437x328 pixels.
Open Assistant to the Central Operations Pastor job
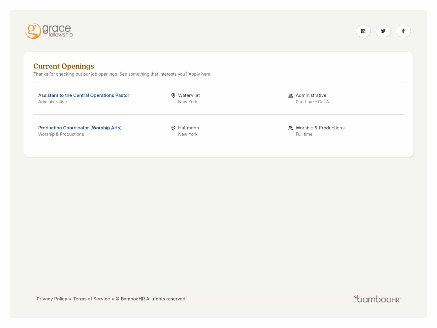click(84, 95)
